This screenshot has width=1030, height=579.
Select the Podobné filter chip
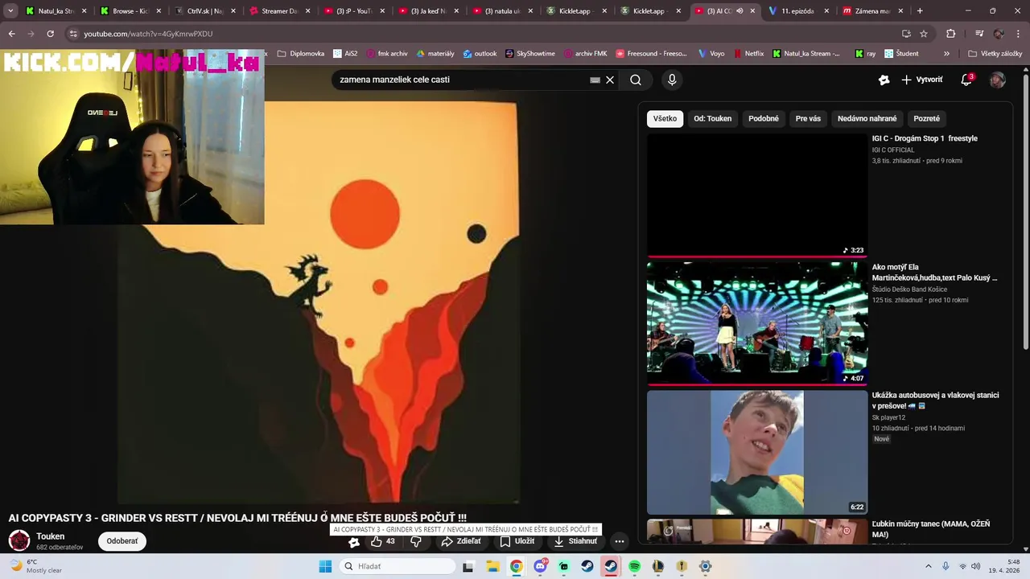point(764,118)
